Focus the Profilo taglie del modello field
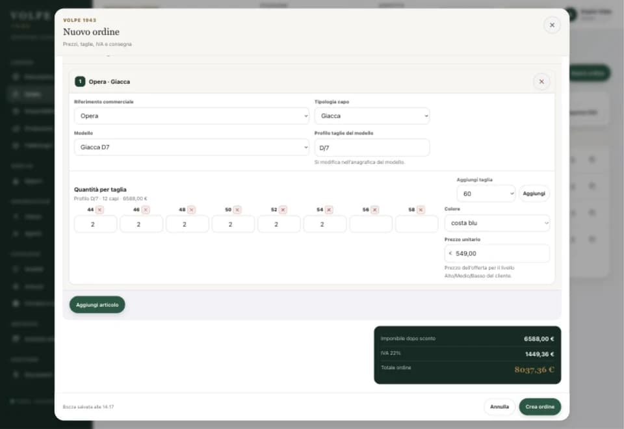Viewport: 624px width, 429px height. pyautogui.click(x=372, y=148)
